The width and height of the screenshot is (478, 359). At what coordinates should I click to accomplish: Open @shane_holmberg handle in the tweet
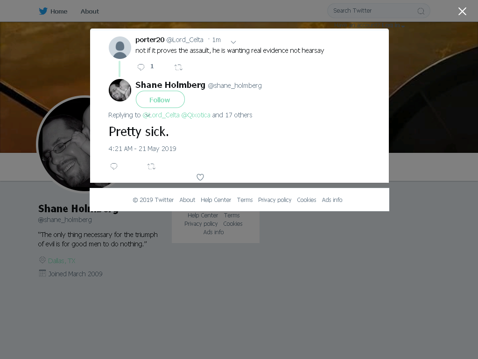coord(235,86)
